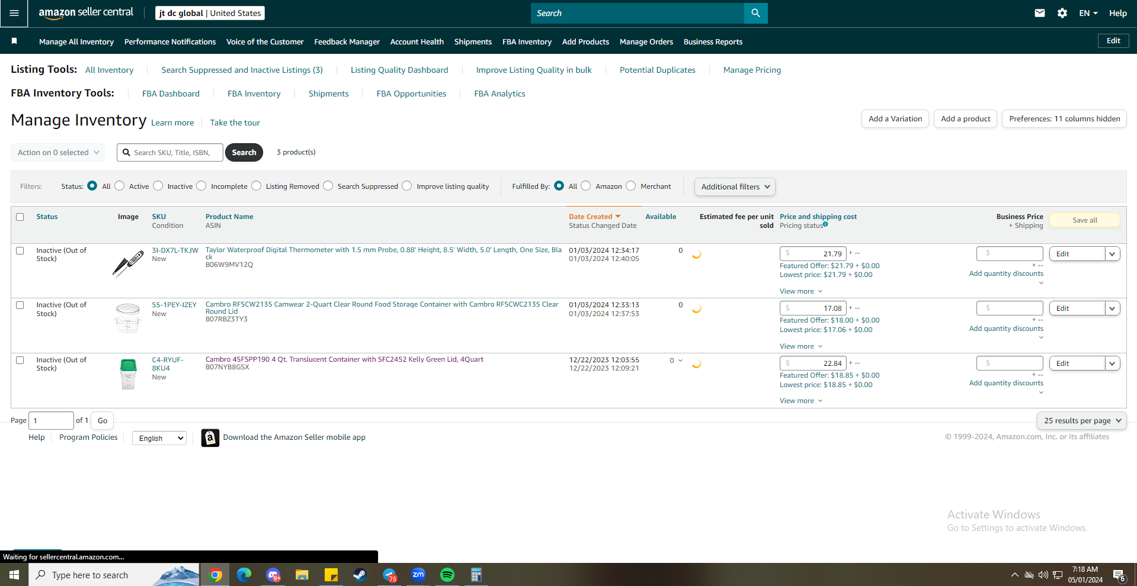1137x586 pixels.
Task: Open the messages envelope icon
Action: [1039, 13]
